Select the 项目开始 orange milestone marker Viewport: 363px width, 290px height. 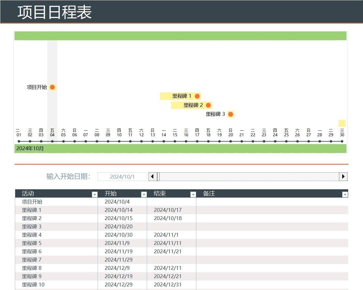coord(52,87)
